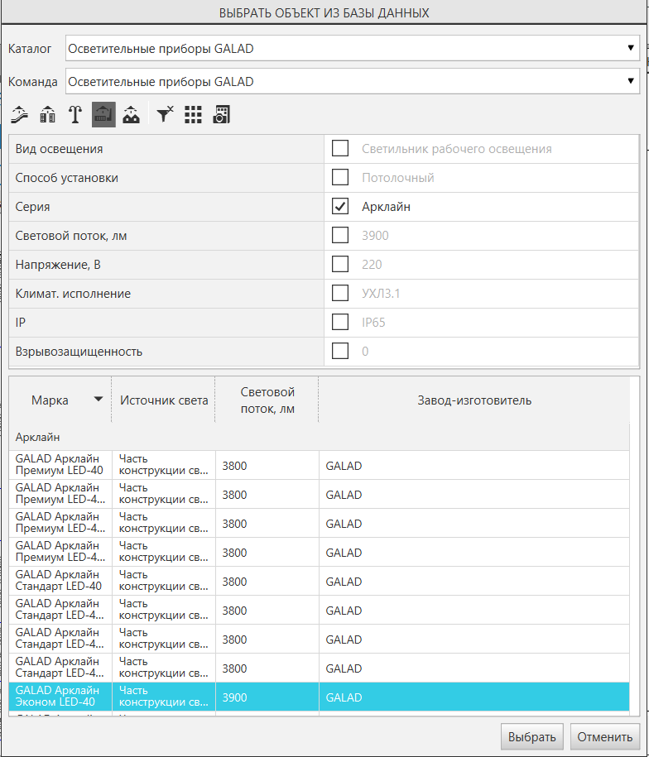Switch to grid tile view icon
The image size is (649, 757).
click(x=193, y=115)
